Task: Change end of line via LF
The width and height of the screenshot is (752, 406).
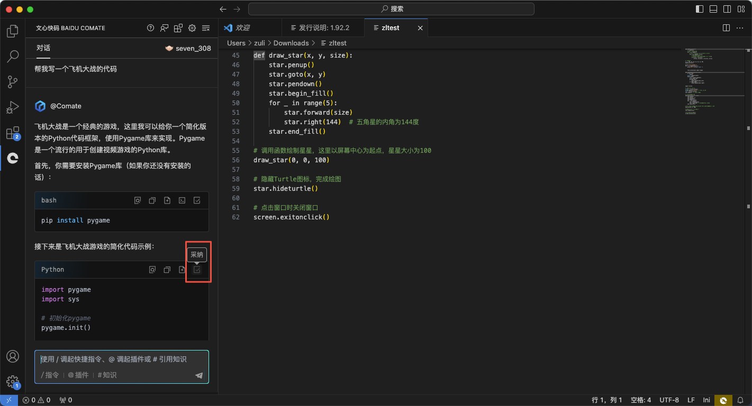Action: [x=691, y=400]
